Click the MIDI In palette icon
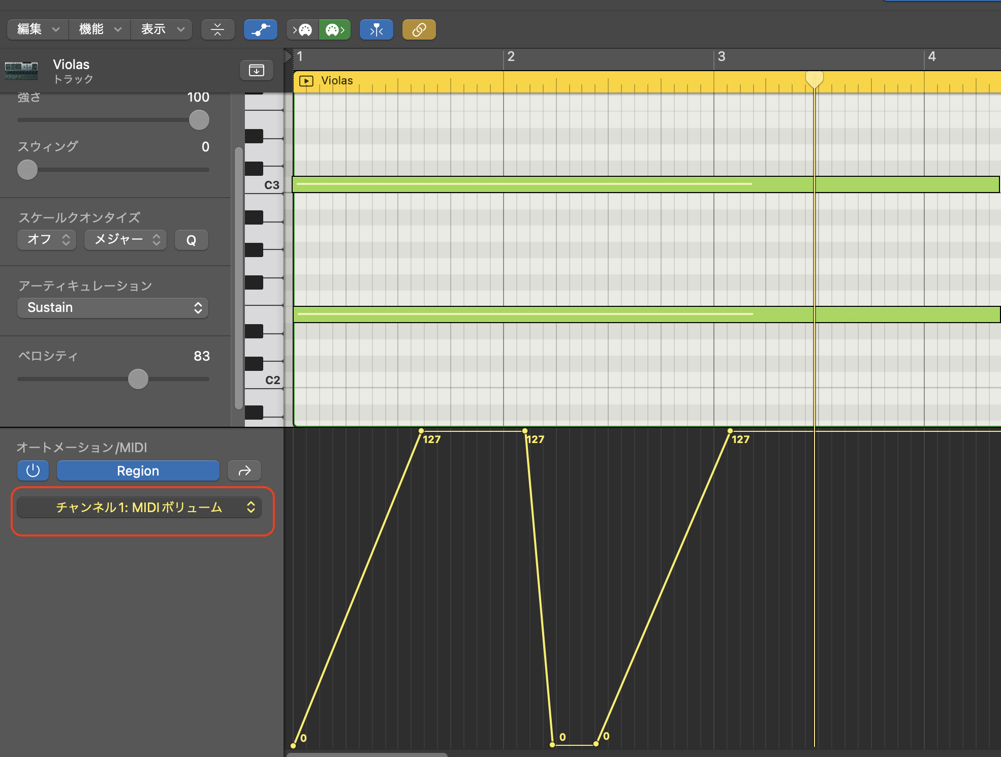The height and width of the screenshot is (757, 1001). click(302, 29)
